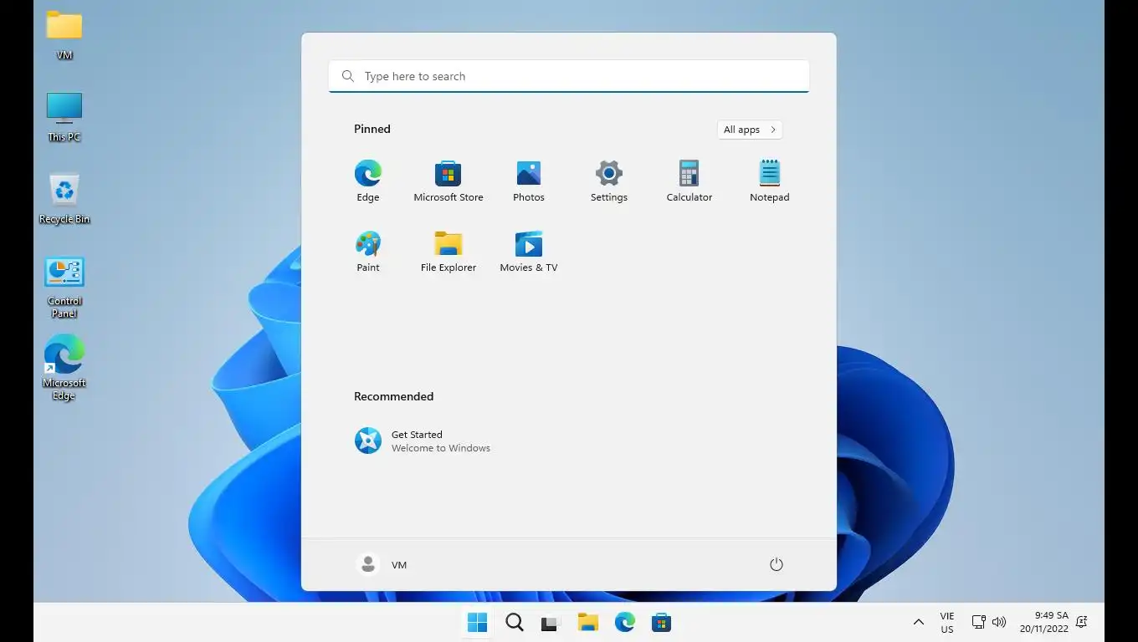Select Control Panel desktop icon
The height and width of the screenshot is (642, 1138).
pos(64,288)
